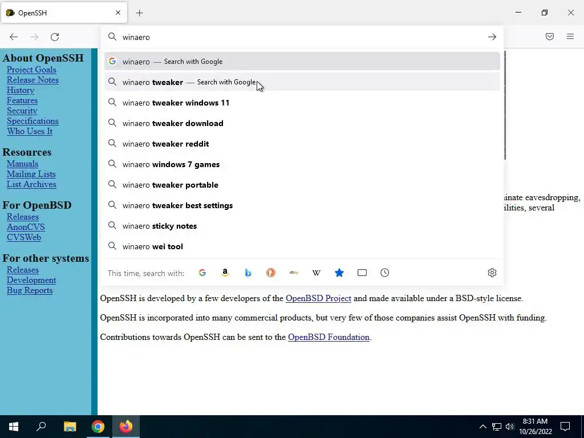The width and height of the screenshot is (584, 438).
Task: Select suggestion 'winaero tweaker best settings'
Action: (x=302, y=205)
